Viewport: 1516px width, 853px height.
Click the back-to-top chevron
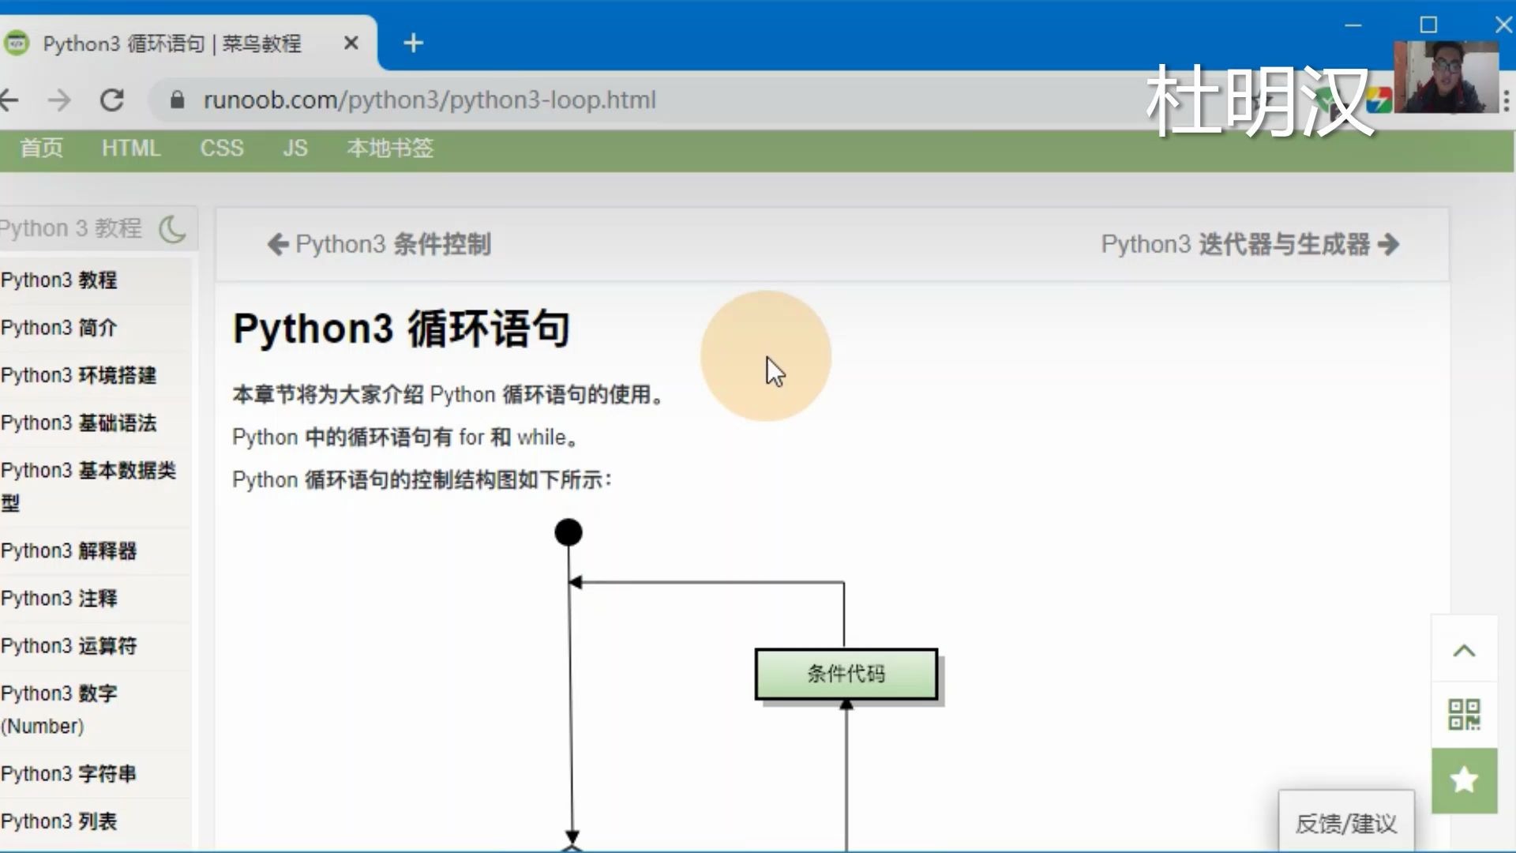point(1465,649)
